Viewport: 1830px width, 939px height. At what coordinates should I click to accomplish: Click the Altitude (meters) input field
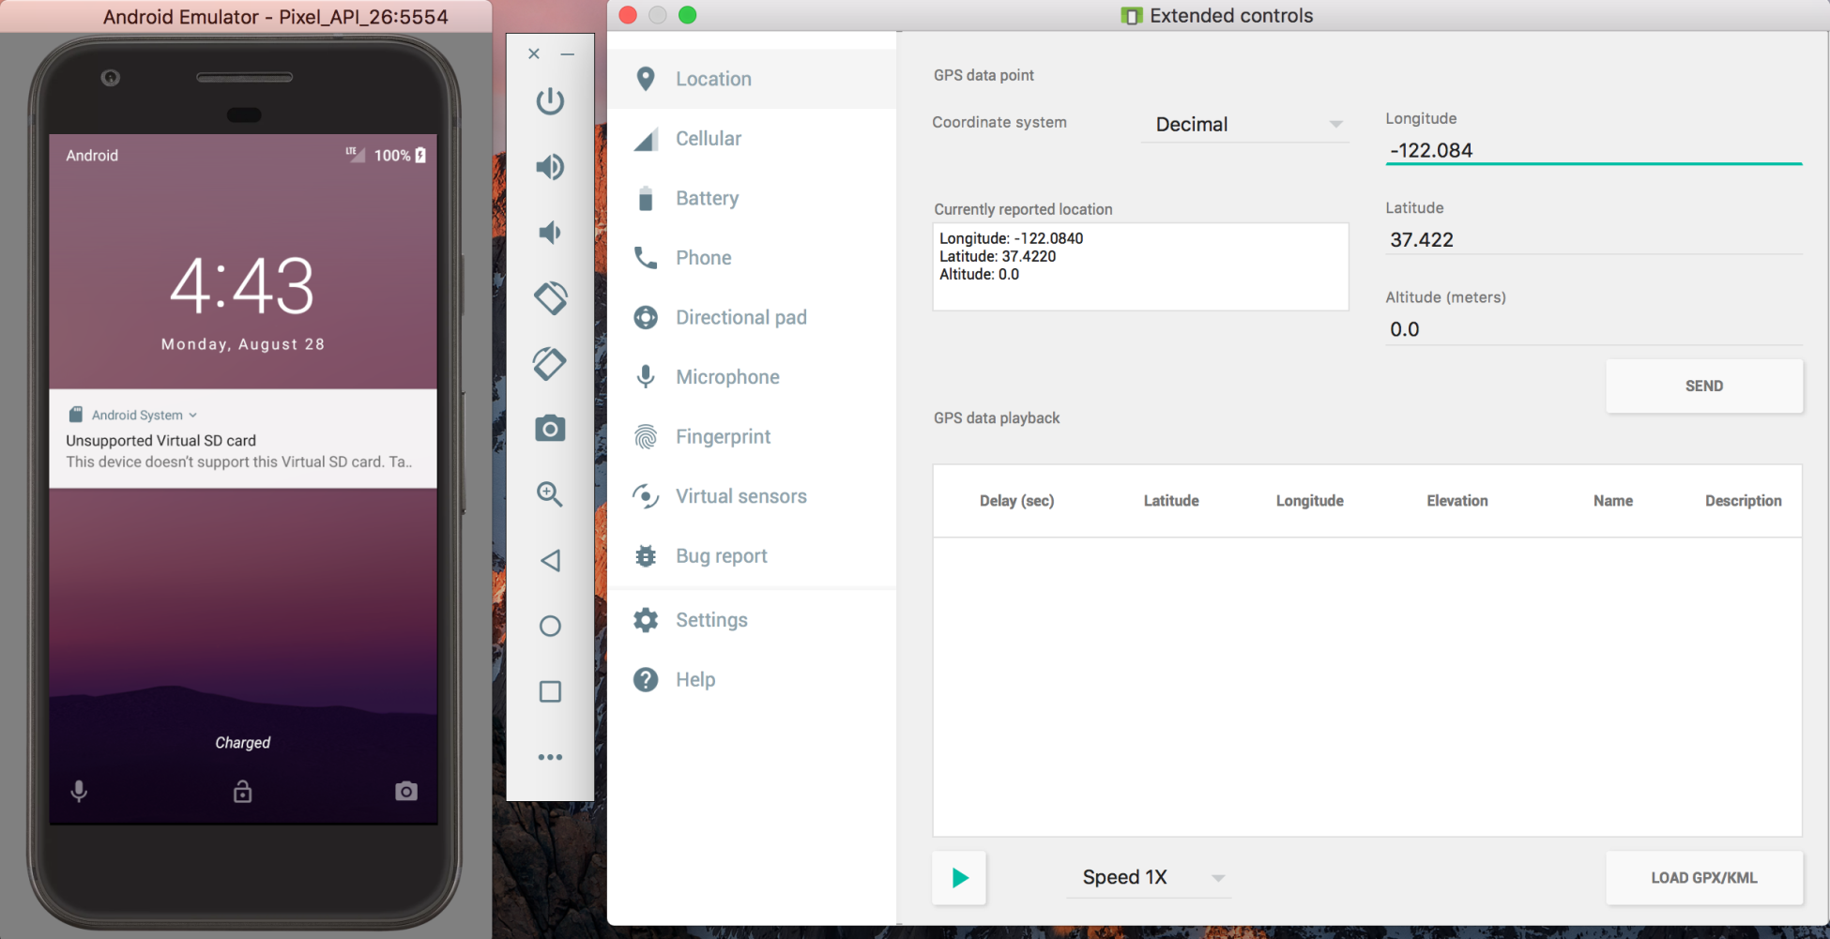1594,329
